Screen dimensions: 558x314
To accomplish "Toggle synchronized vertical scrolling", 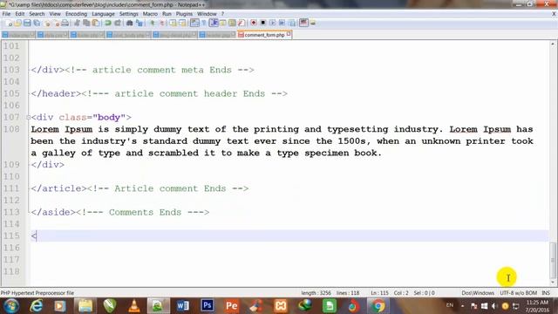I will (173, 23).
